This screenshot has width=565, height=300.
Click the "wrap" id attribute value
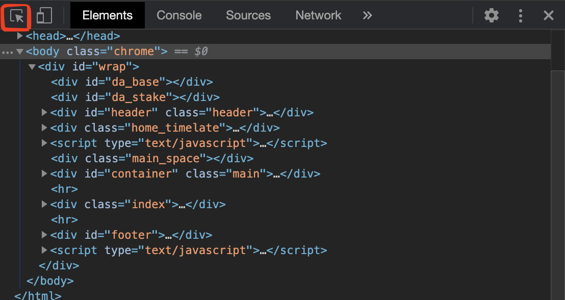pyautogui.click(x=112, y=67)
